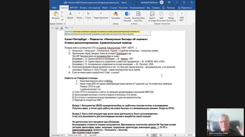Viewport: 245px width, 137px height.
Task: Switch to the Рецензирование tab
Action: pos(137,8)
